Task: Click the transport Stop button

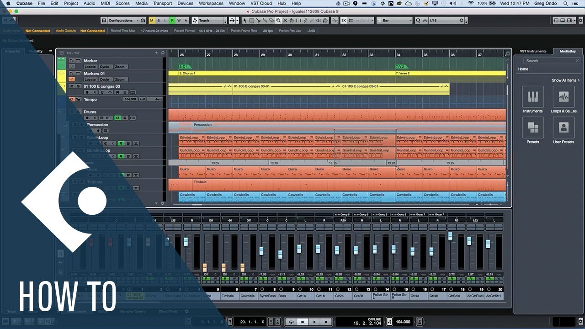Action: 303,322
